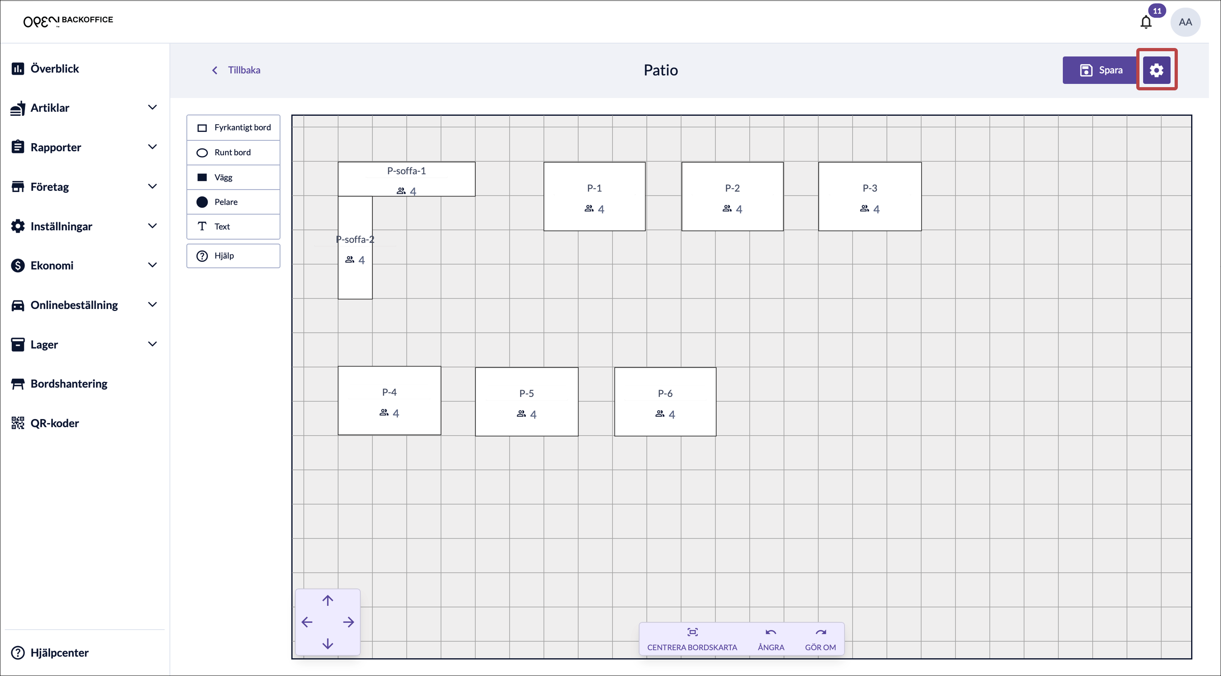The height and width of the screenshot is (676, 1221).
Task: Pan floor plan right with arrow
Action: (x=348, y=622)
